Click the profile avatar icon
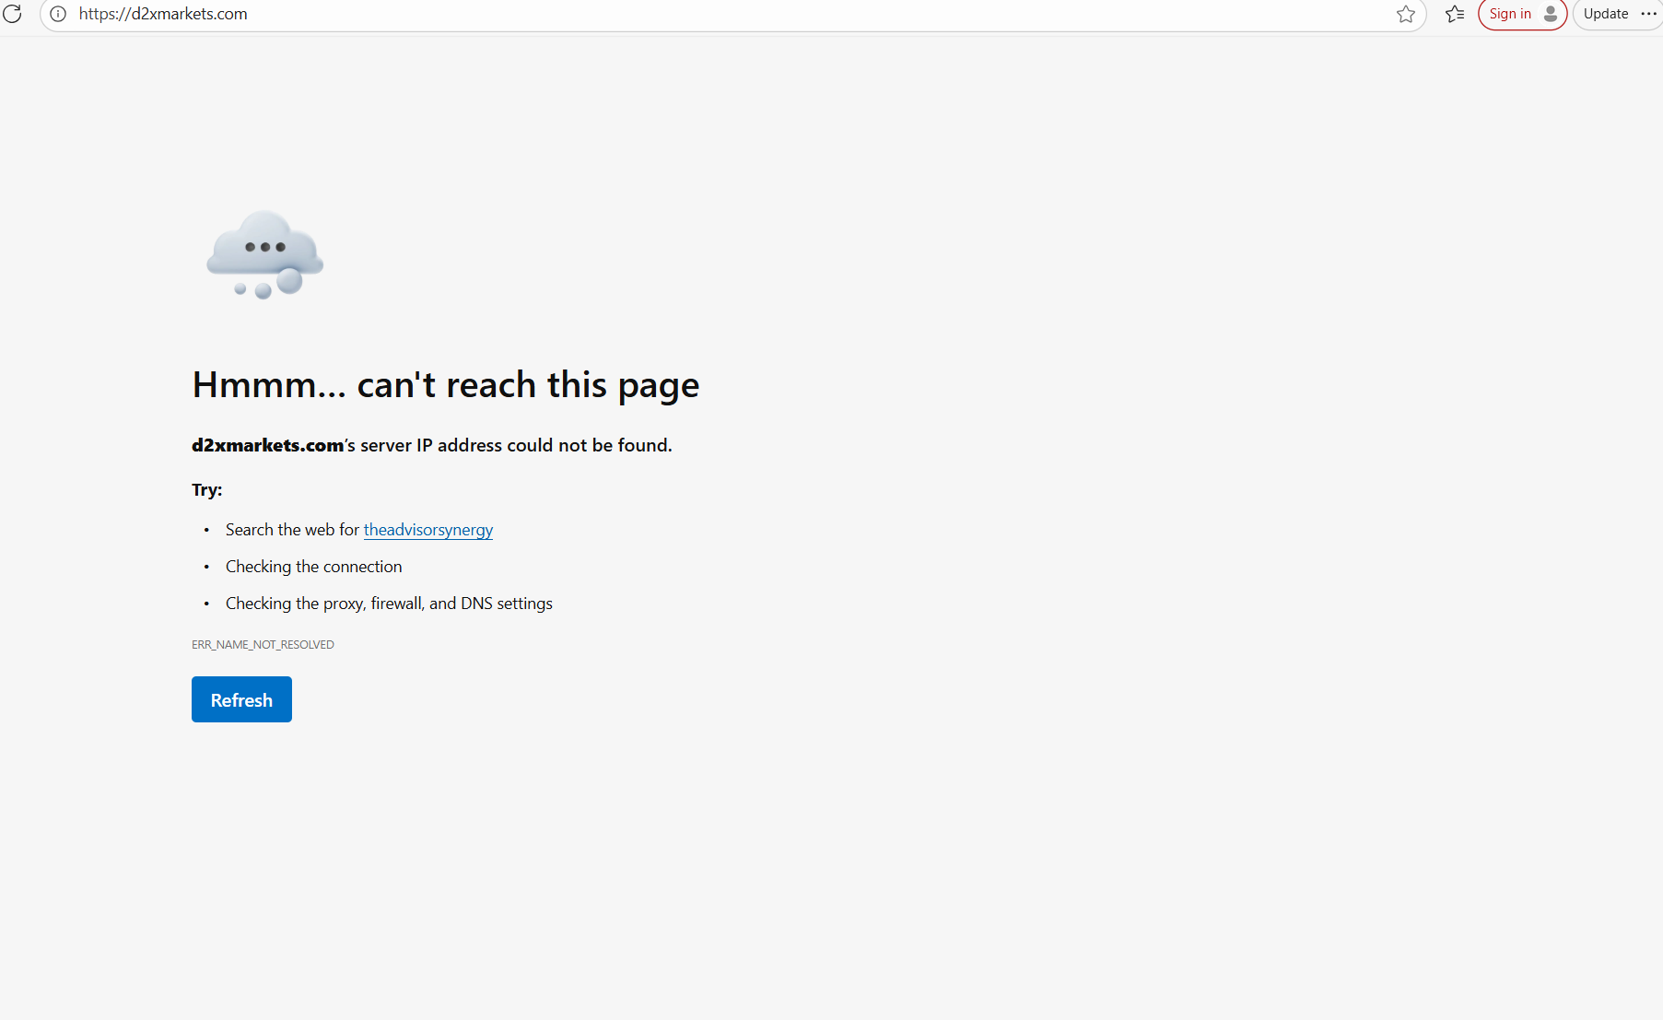Image resolution: width=1663 pixels, height=1020 pixels. pos(1551,14)
